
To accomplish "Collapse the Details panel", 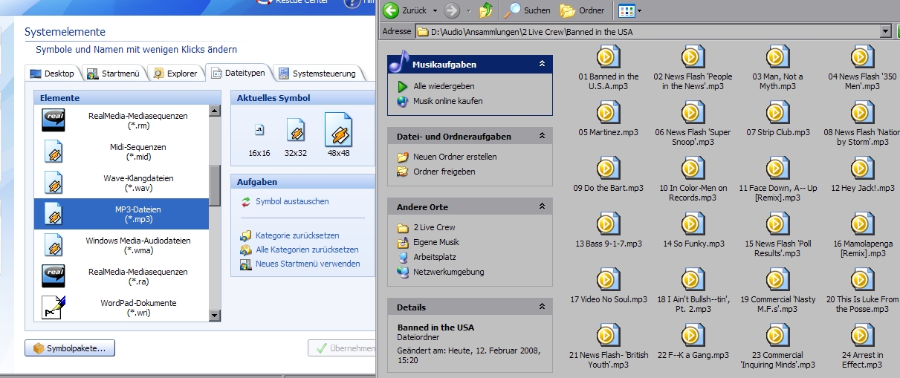I will (x=543, y=307).
